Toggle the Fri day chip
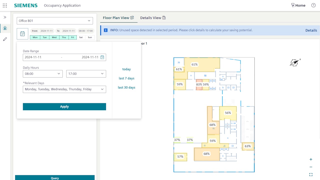Image resolution: width=320 pixels, height=180 pixels. [72, 37]
